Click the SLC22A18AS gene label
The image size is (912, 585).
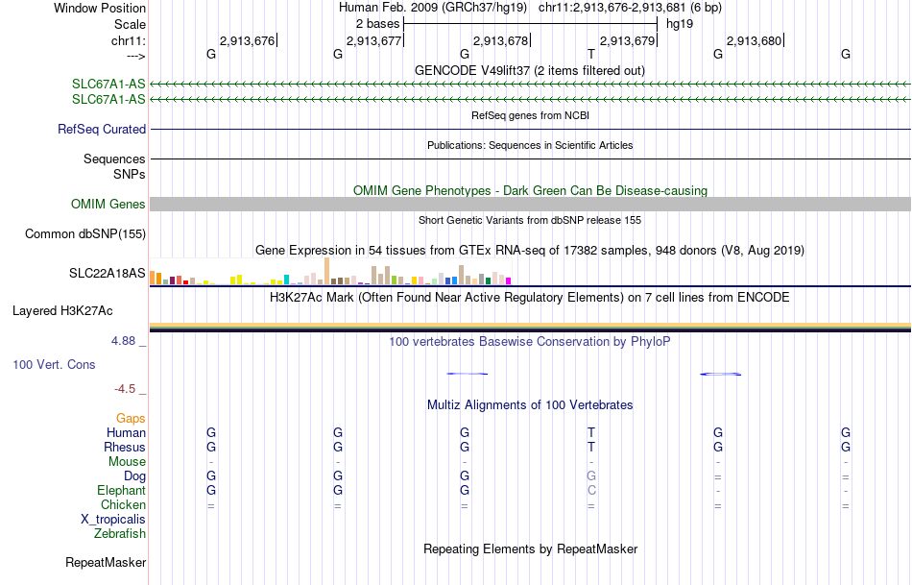pyautogui.click(x=107, y=273)
